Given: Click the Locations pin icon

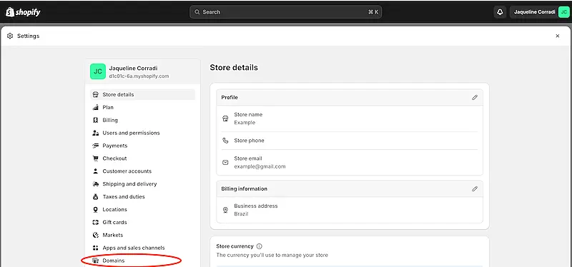Looking at the screenshot, I should (96, 209).
